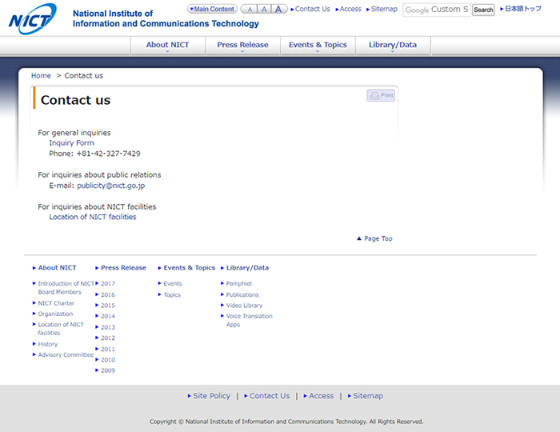Expand the Events & Topics menu
The image size is (560, 432).
coord(318,46)
